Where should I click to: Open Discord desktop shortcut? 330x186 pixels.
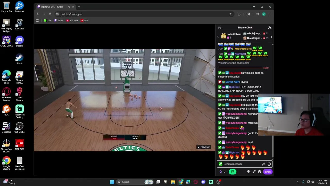pyautogui.click(x=19, y=41)
